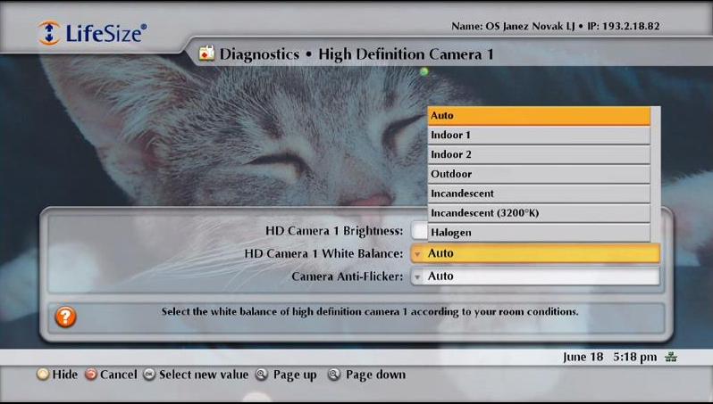Screen dimensions: 713x404
Task: Click the Page down label
Action: [x=375, y=375]
